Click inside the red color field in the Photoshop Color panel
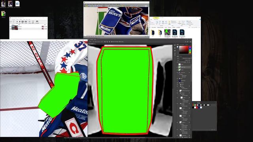The width and height of the screenshot is (253, 142). click(183, 50)
